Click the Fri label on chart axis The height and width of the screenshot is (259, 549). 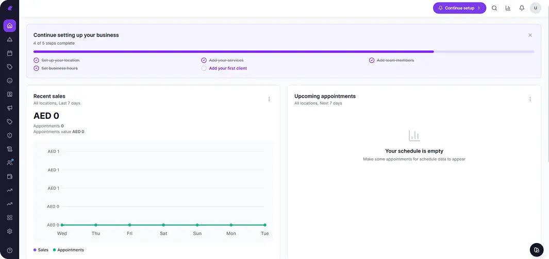pos(129,233)
